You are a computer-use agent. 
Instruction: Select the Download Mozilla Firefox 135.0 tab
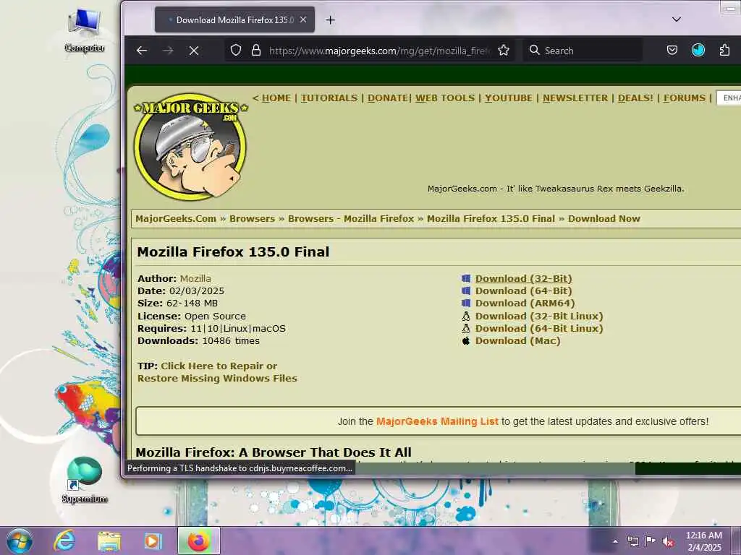coord(234,20)
